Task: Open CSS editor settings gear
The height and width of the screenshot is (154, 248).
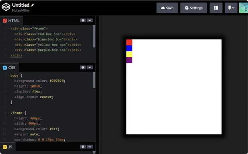Action: 83,67
